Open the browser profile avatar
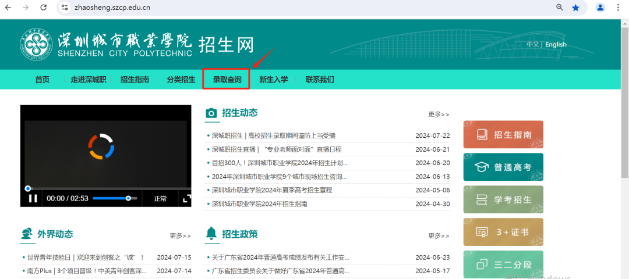Image resolution: width=629 pixels, height=279 pixels. (x=600, y=7)
